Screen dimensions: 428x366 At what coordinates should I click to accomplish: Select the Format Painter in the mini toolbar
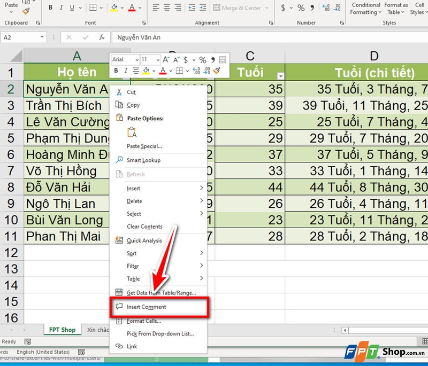pyautogui.click(x=217, y=70)
